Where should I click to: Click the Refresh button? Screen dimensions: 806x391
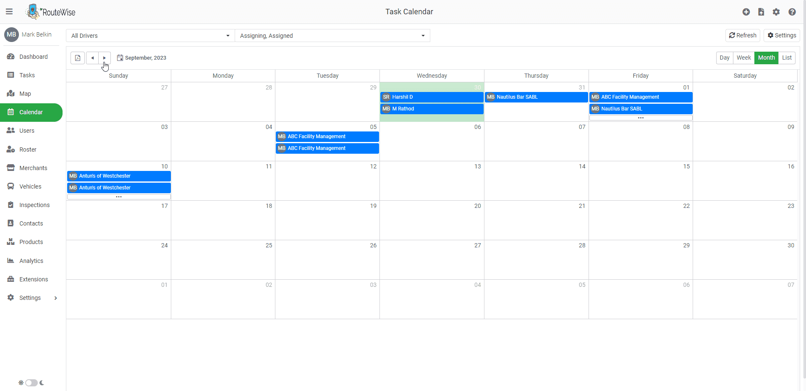[742, 35]
